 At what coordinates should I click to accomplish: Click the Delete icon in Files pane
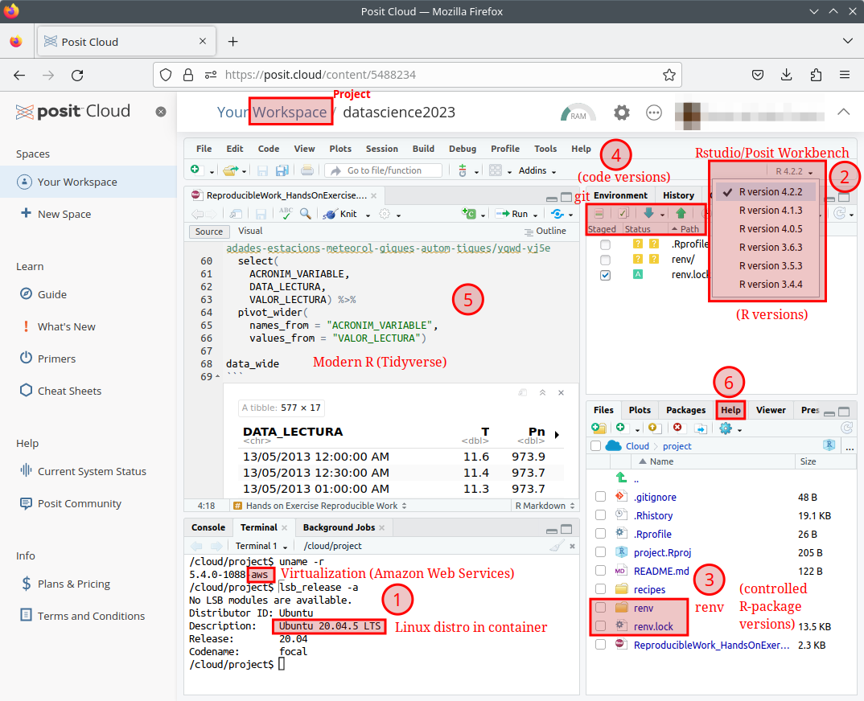pyautogui.click(x=677, y=428)
